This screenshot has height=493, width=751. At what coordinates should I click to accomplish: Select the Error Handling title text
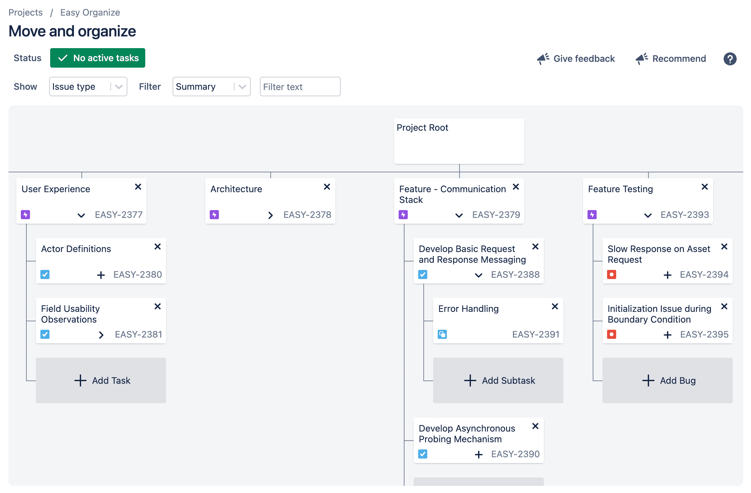tap(468, 309)
